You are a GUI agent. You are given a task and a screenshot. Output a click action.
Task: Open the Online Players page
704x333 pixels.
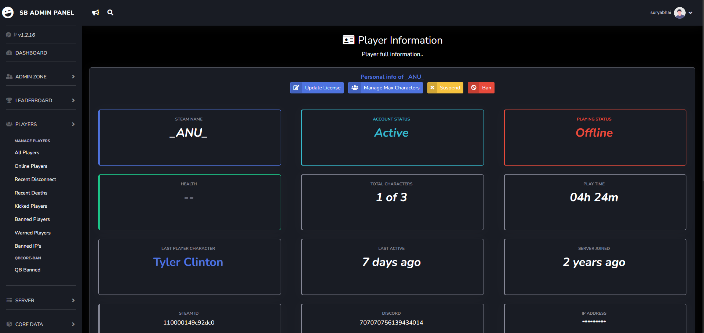[x=31, y=166]
